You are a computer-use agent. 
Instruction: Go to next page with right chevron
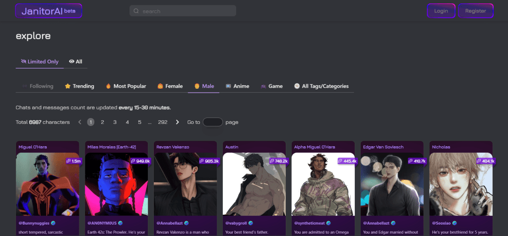click(178, 122)
